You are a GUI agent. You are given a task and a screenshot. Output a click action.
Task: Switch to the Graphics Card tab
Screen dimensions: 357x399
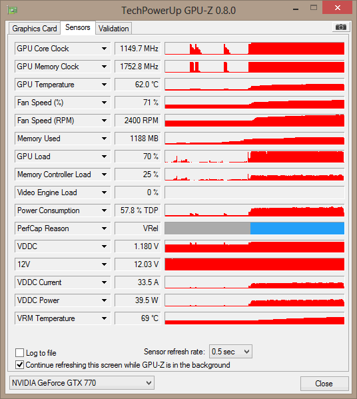point(35,29)
